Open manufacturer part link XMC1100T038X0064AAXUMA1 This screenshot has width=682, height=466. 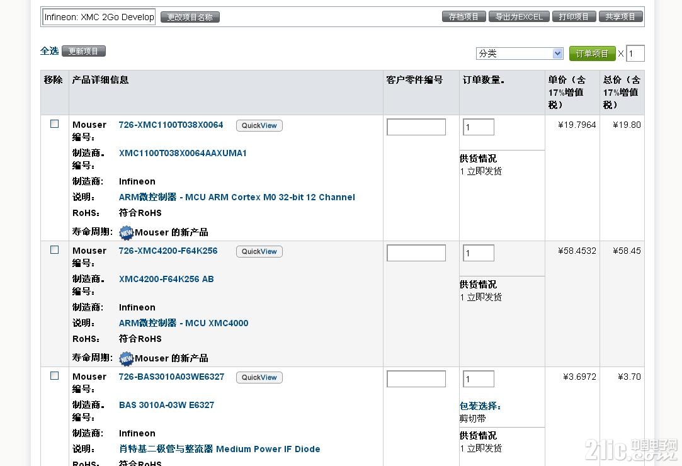[183, 153]
